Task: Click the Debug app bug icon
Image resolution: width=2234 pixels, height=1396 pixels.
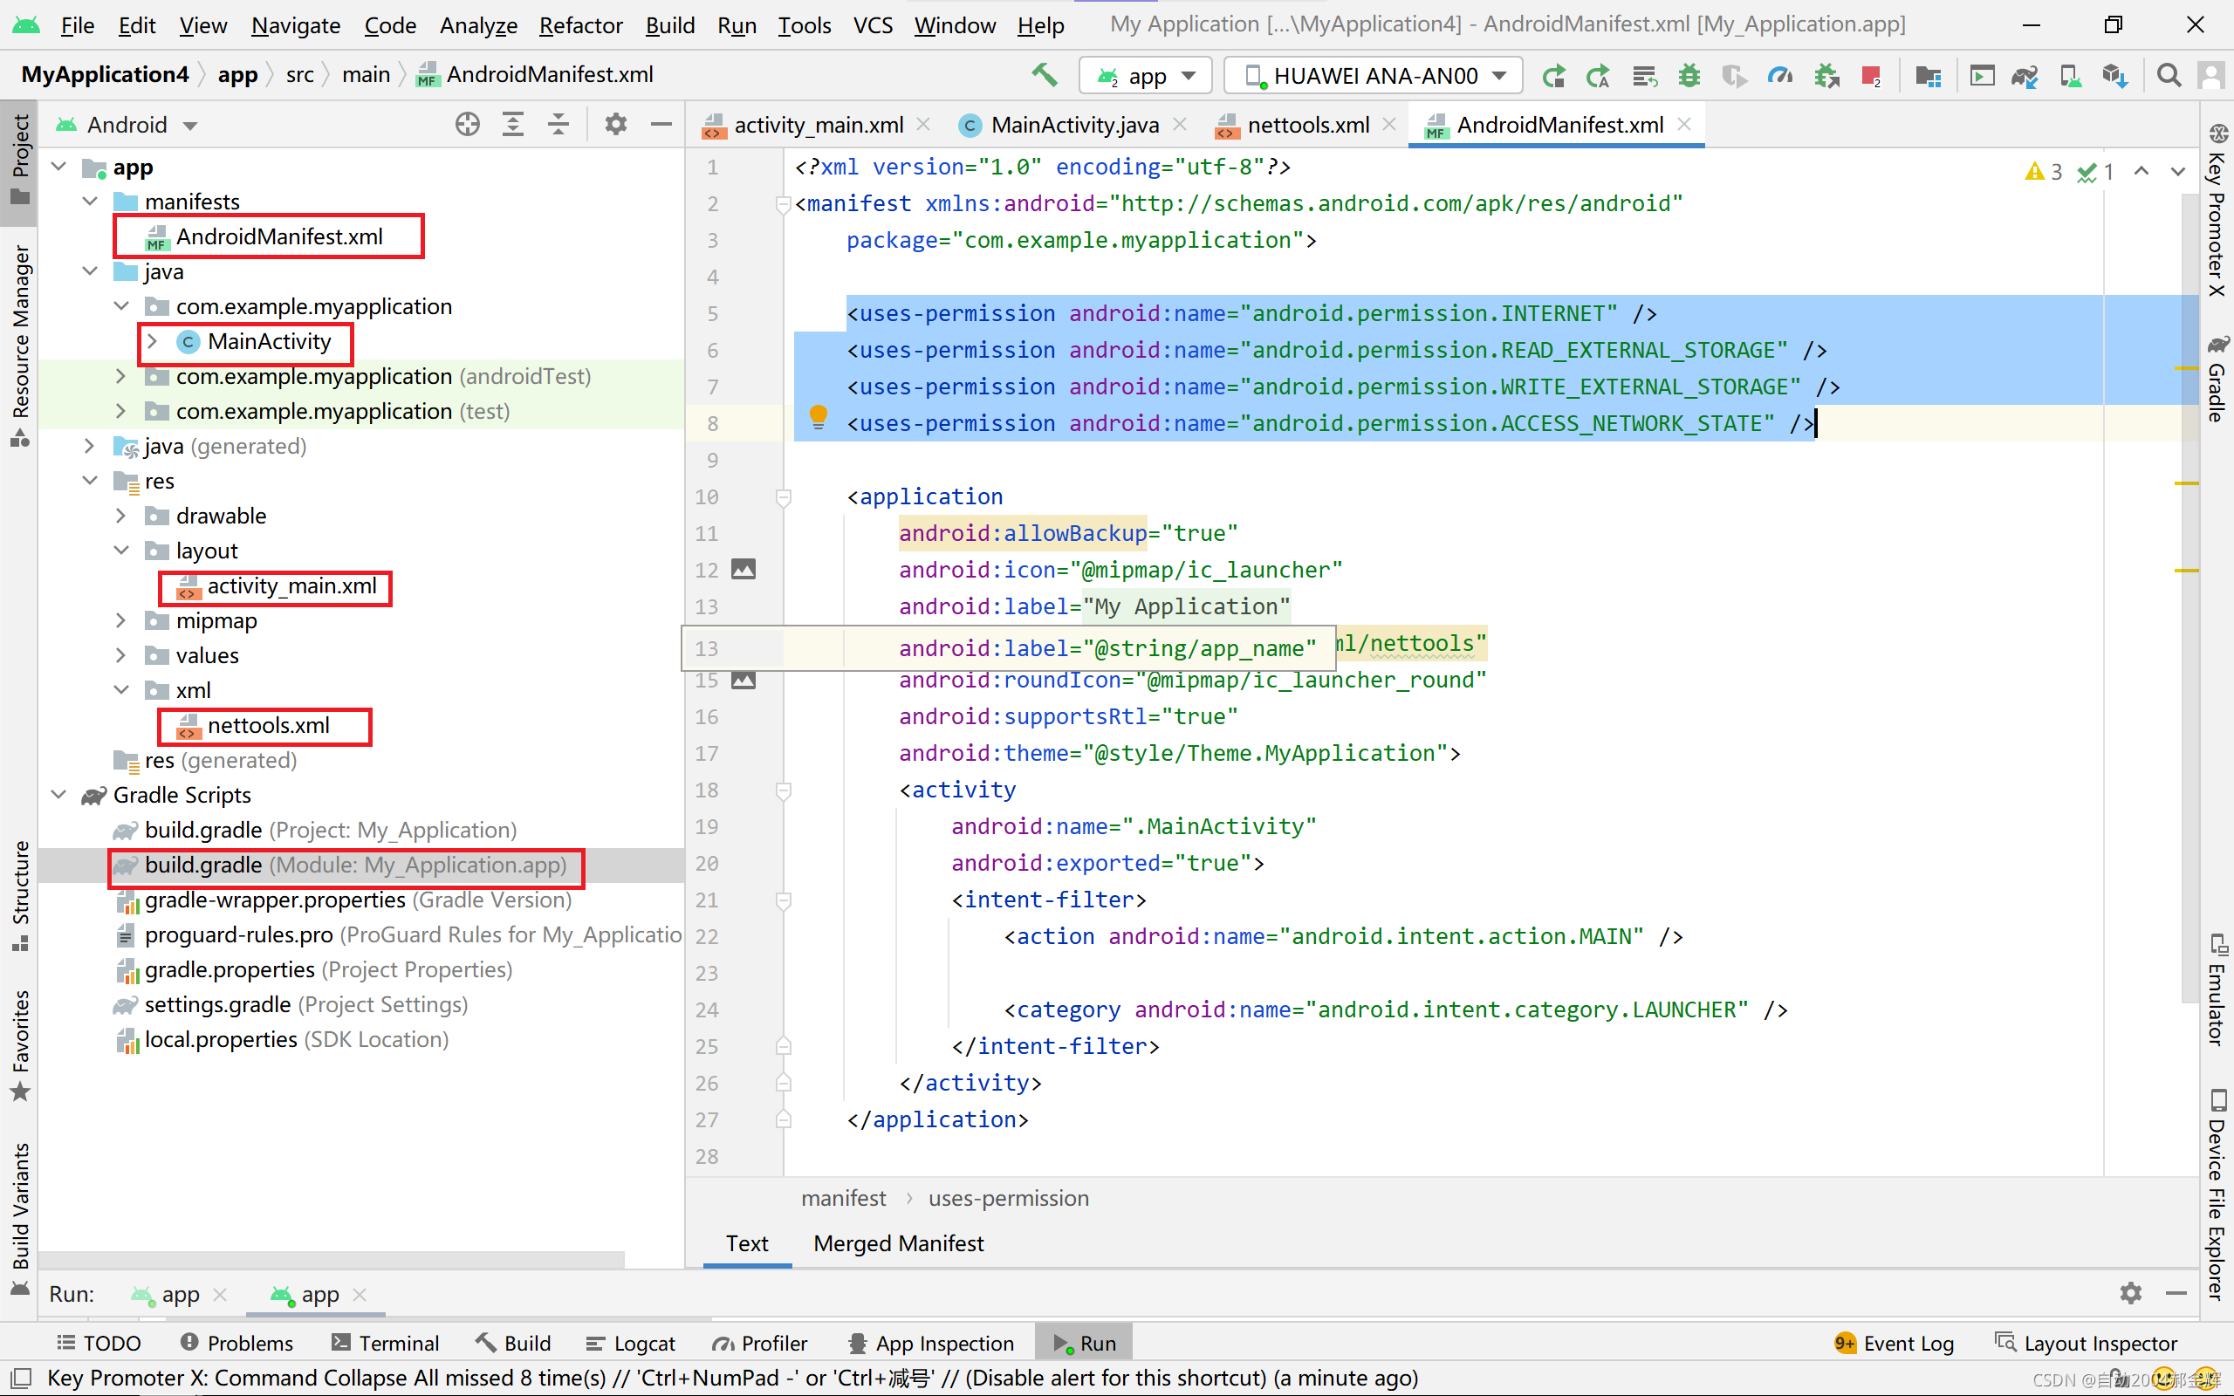Action: [1689, 76]
